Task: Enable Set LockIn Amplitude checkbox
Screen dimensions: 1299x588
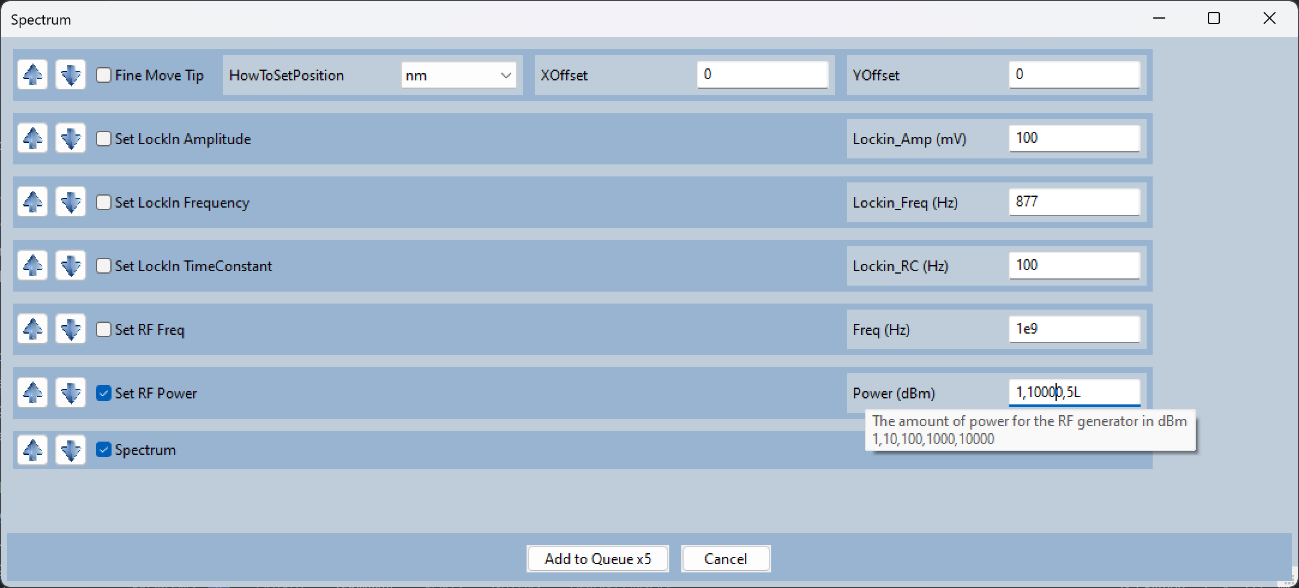Action: click(x=104, y=139)
